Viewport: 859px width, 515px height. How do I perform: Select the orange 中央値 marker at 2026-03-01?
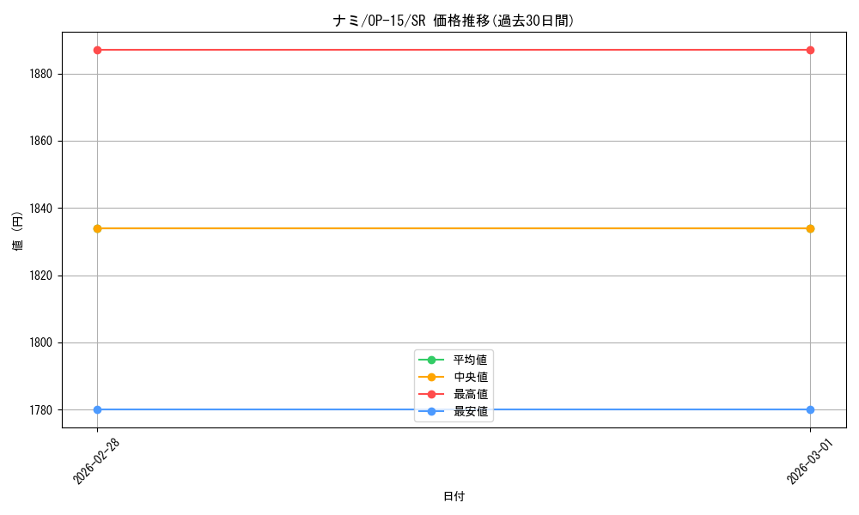pos(810,228)
